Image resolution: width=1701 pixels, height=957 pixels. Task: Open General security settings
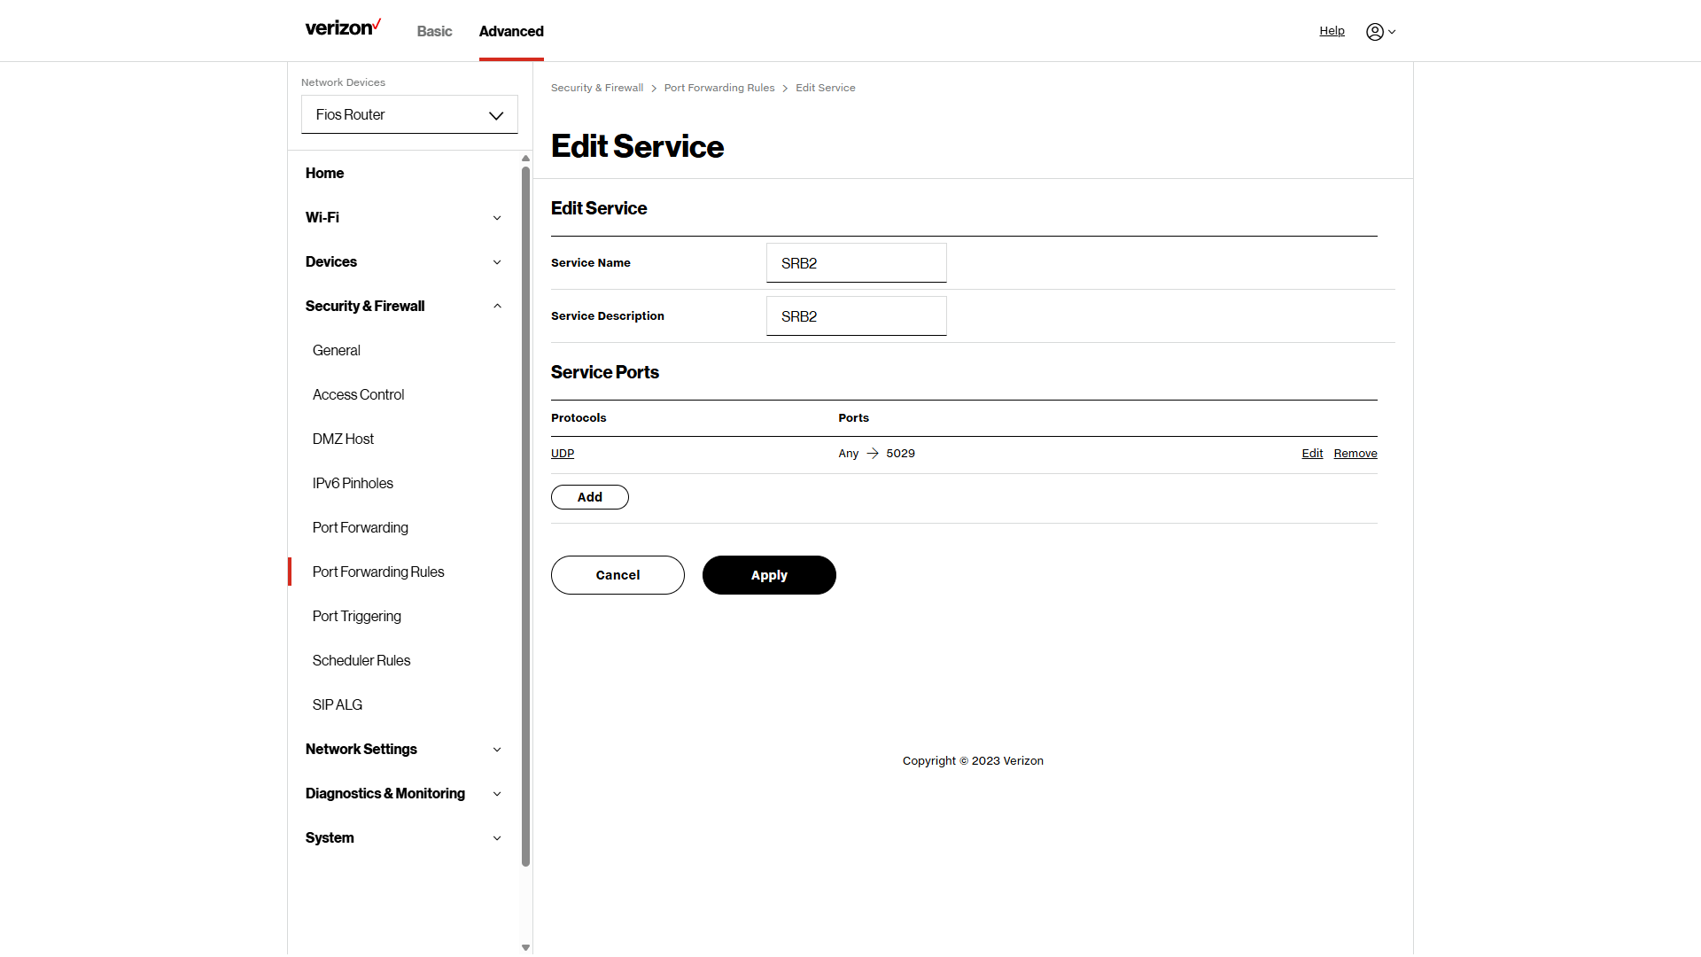337,351
